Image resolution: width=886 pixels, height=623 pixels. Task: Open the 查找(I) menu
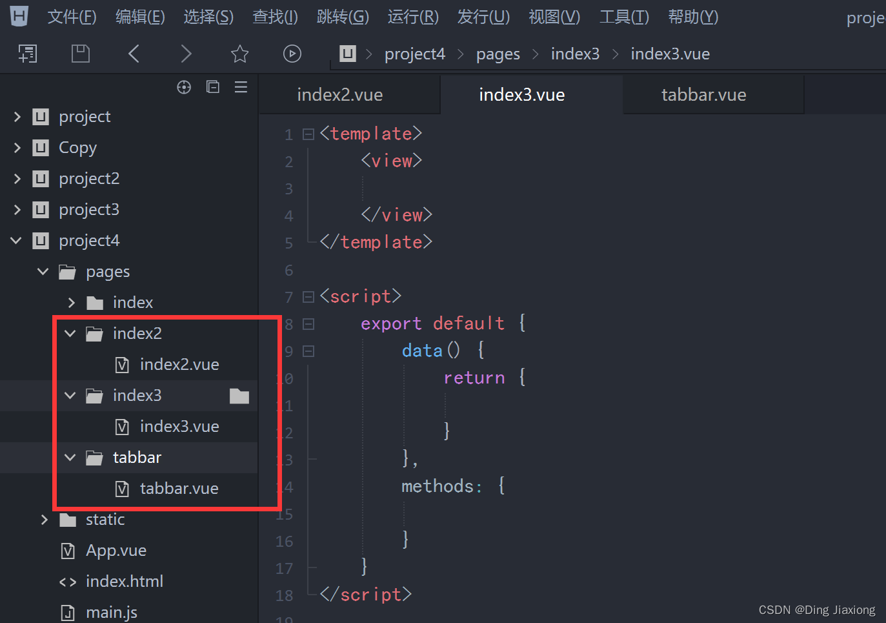pyautogui.click(x=275, y=17)
